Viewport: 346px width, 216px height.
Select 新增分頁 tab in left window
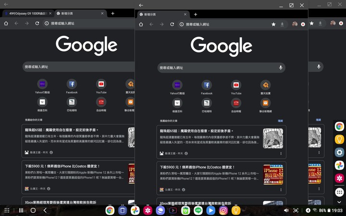[x=81, y=13]
